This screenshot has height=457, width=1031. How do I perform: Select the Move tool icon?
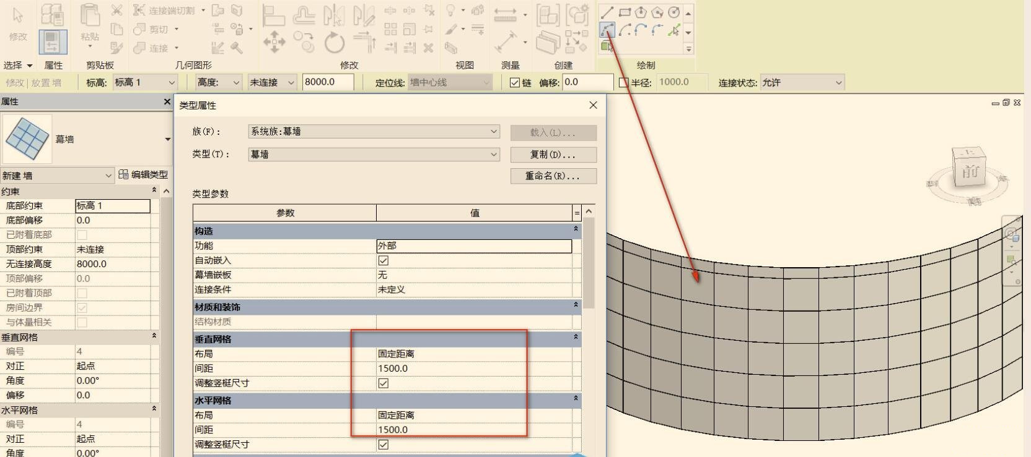click(274, 43)
